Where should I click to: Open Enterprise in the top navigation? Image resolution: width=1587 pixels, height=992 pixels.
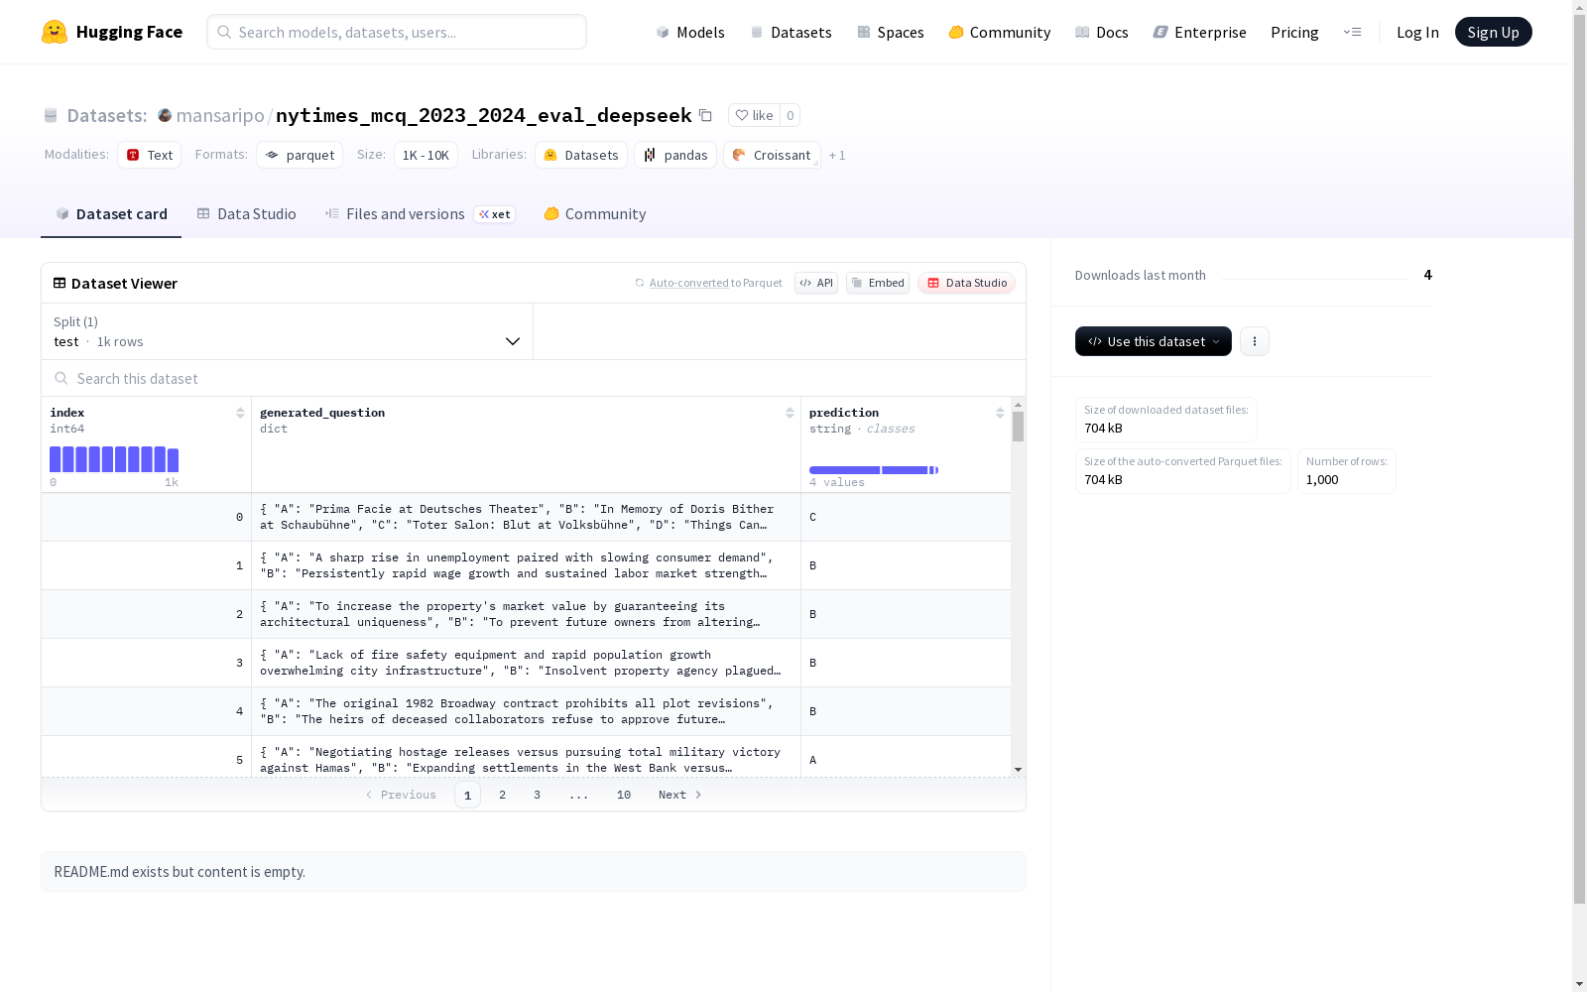pos(1199,32)
